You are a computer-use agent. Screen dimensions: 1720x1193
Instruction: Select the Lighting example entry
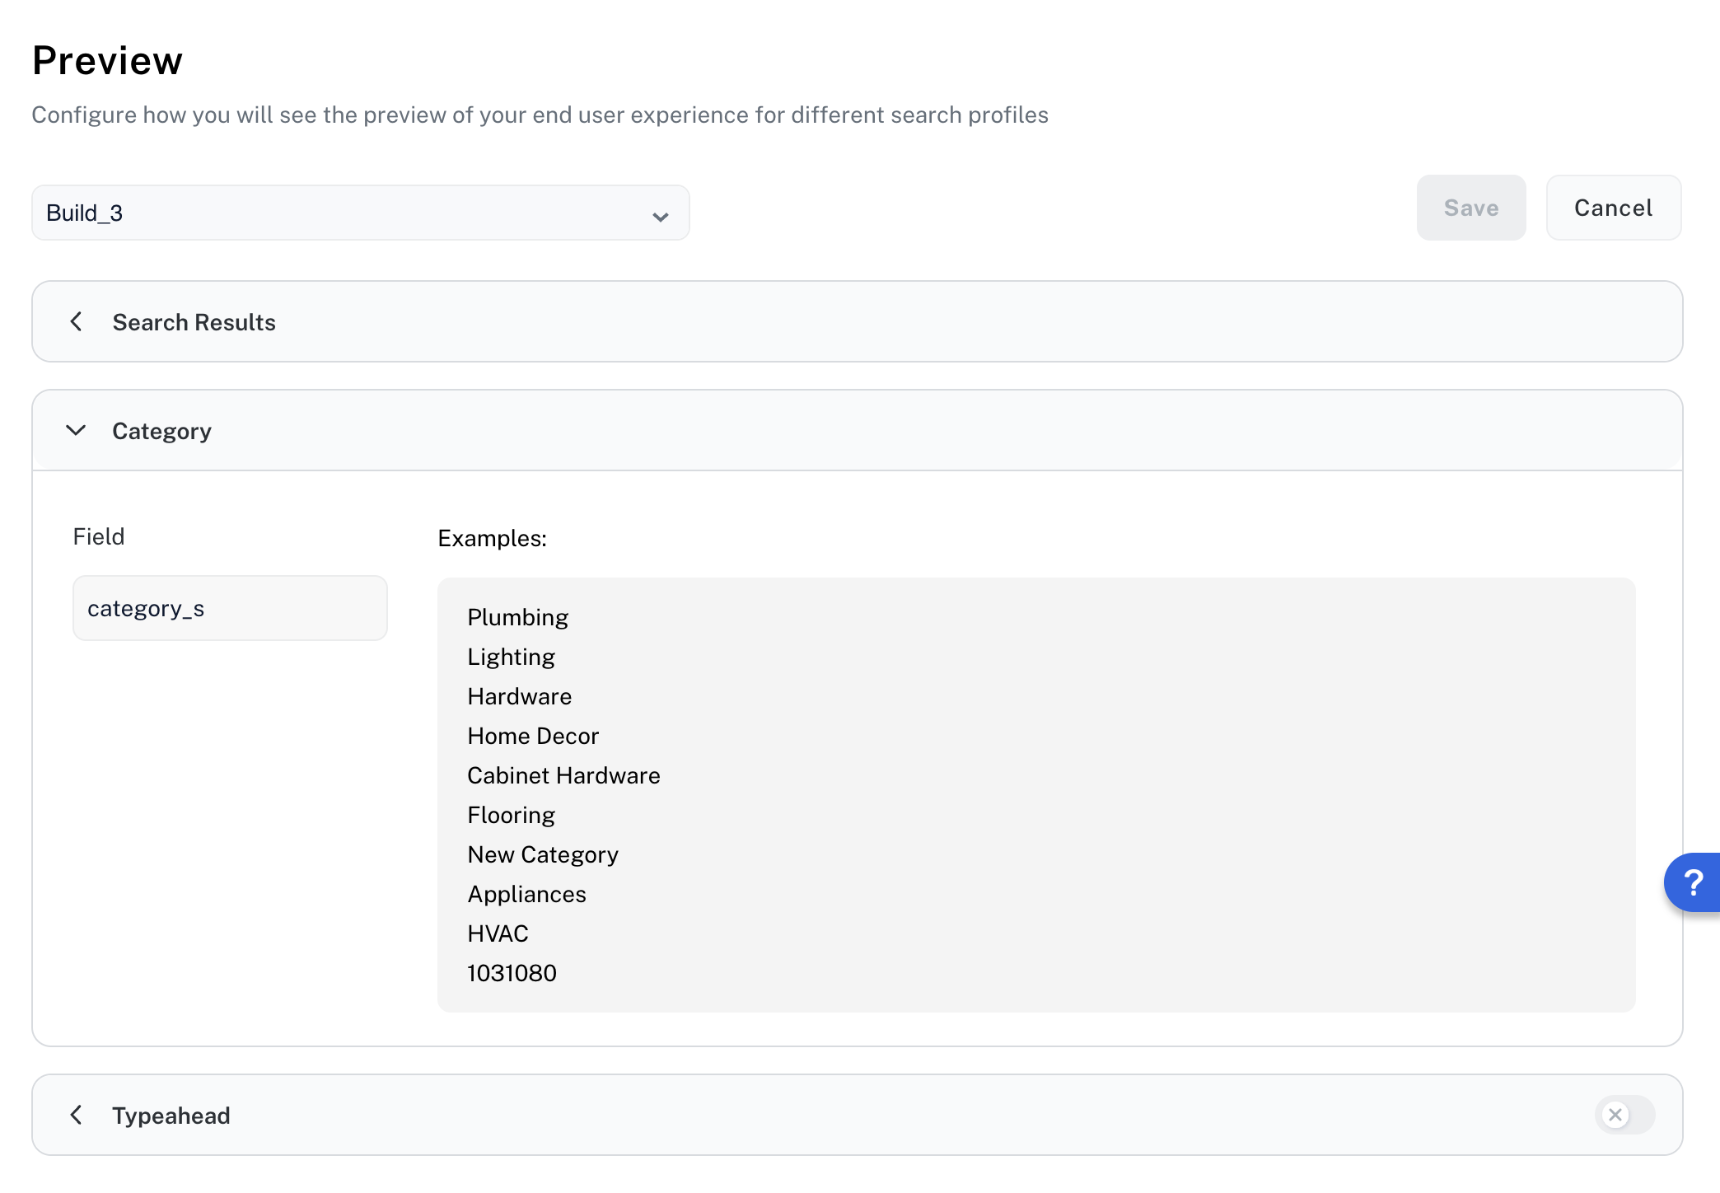(x=511, y=656)
